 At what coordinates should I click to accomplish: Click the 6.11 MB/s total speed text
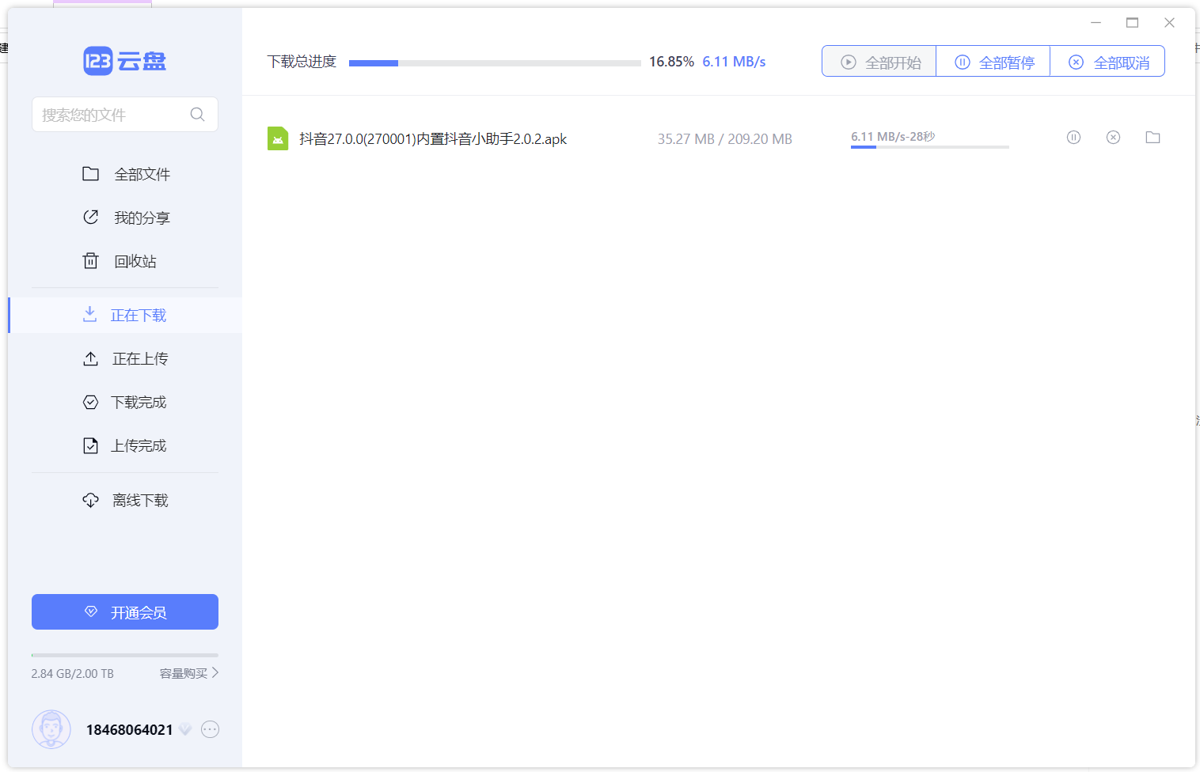pos(734,62)
